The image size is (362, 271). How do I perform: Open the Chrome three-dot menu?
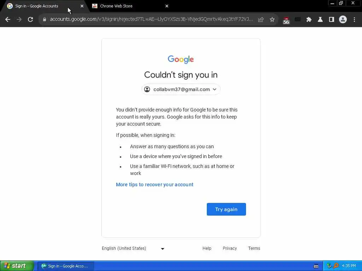(x=354, y=20)
